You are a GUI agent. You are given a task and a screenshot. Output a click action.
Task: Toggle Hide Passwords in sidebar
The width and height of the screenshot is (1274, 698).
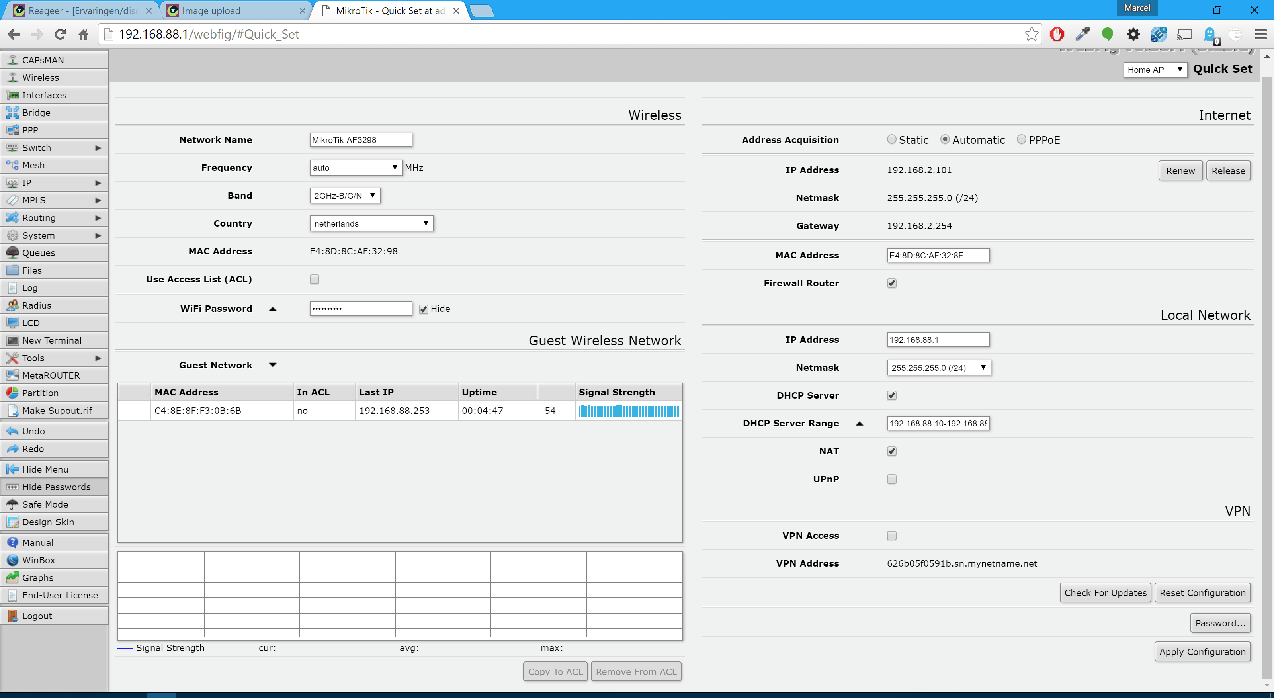pos(55,487)
